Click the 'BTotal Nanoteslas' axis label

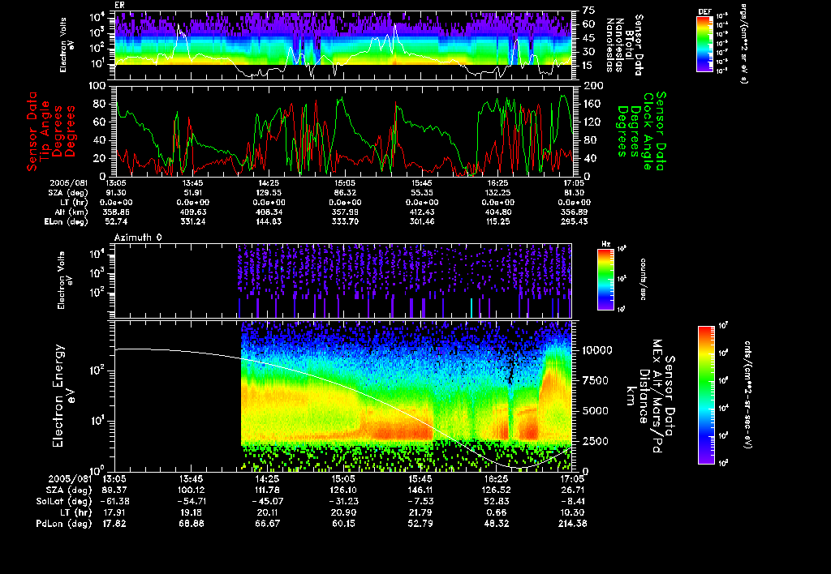(624, 45)
